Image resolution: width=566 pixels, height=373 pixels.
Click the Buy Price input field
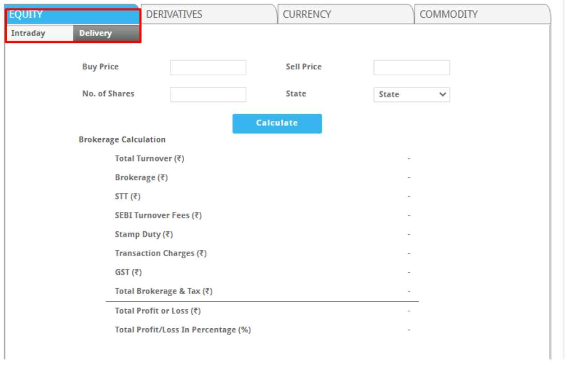[208, 68]
